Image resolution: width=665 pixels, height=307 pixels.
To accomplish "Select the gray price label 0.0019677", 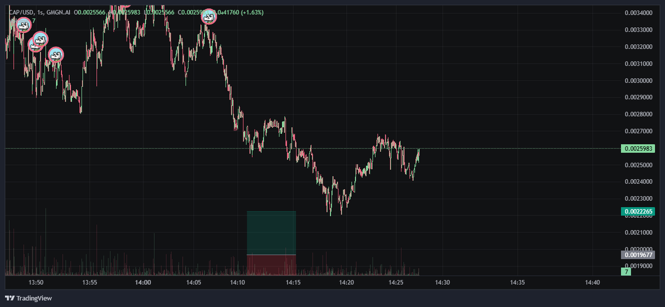I will pos(638,255).
